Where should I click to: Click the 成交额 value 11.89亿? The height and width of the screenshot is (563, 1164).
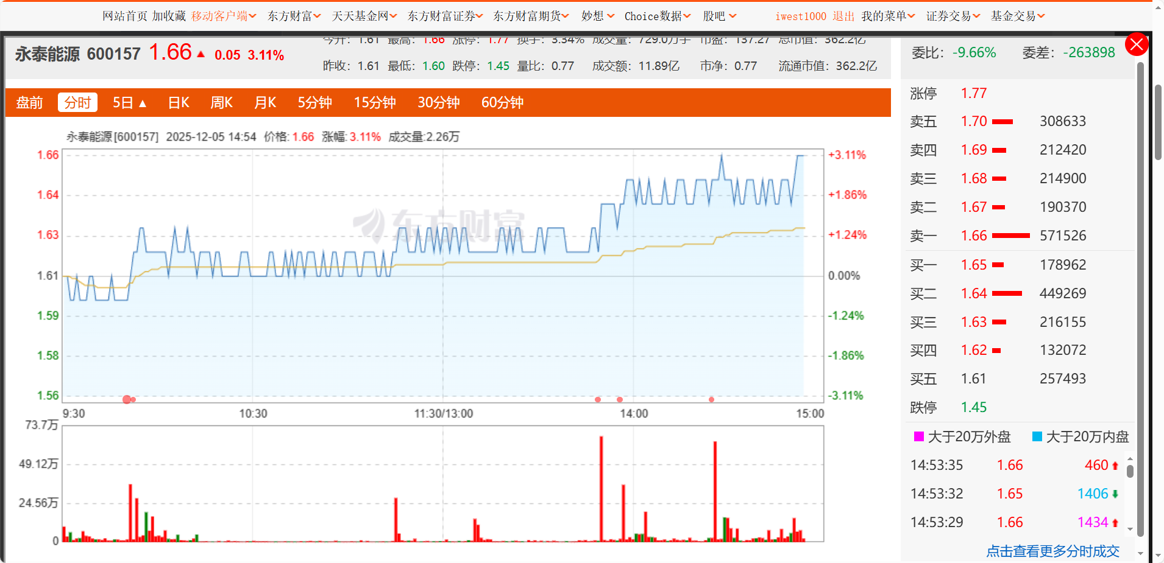point(659,66)
